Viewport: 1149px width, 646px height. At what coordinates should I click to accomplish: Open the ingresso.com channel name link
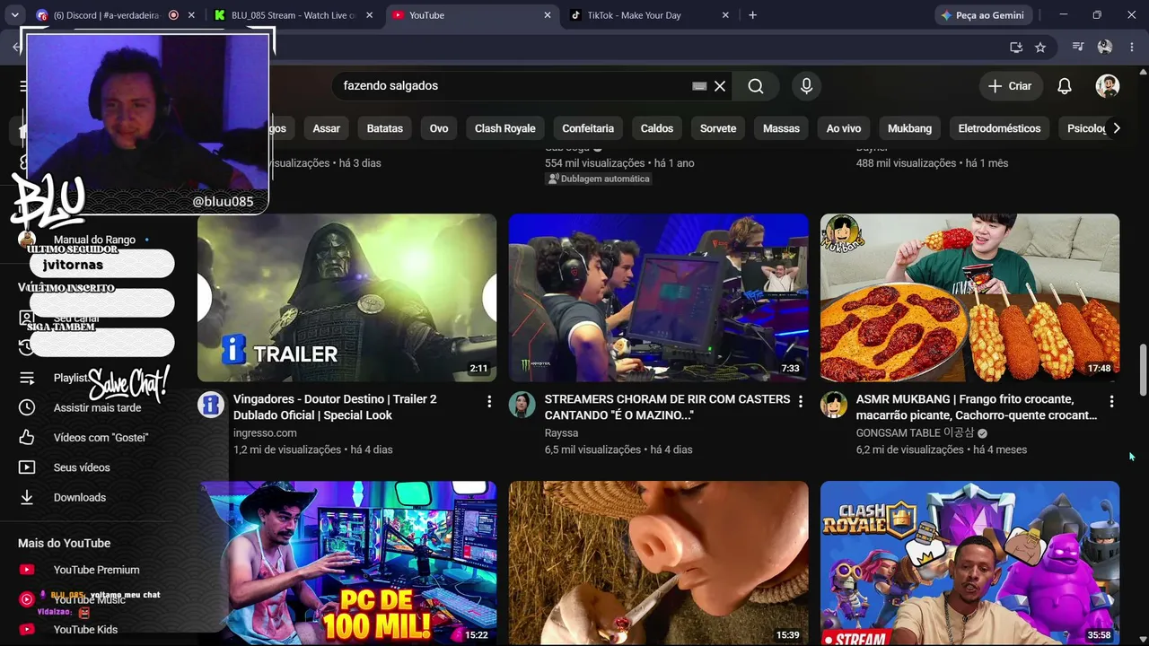pyautogui.click(x=265, y=432)
